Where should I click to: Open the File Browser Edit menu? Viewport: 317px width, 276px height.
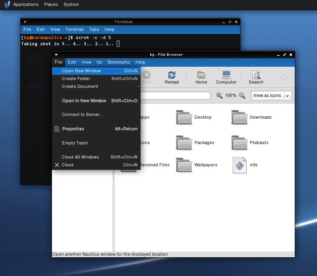pos(72,62)
